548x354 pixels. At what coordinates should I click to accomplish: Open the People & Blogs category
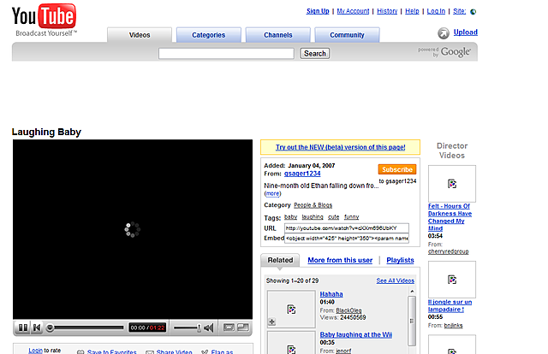(313, 205)
